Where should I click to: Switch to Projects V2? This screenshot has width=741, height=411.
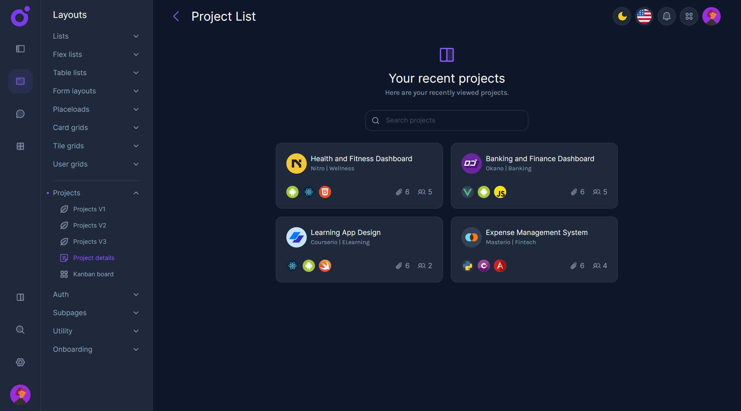pos(90,225)
